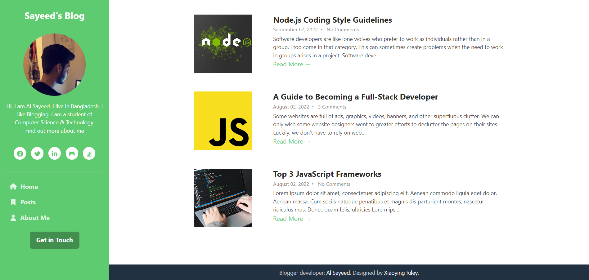Click the Home house icon
The image size is (589, 280).
click(13, 187)
